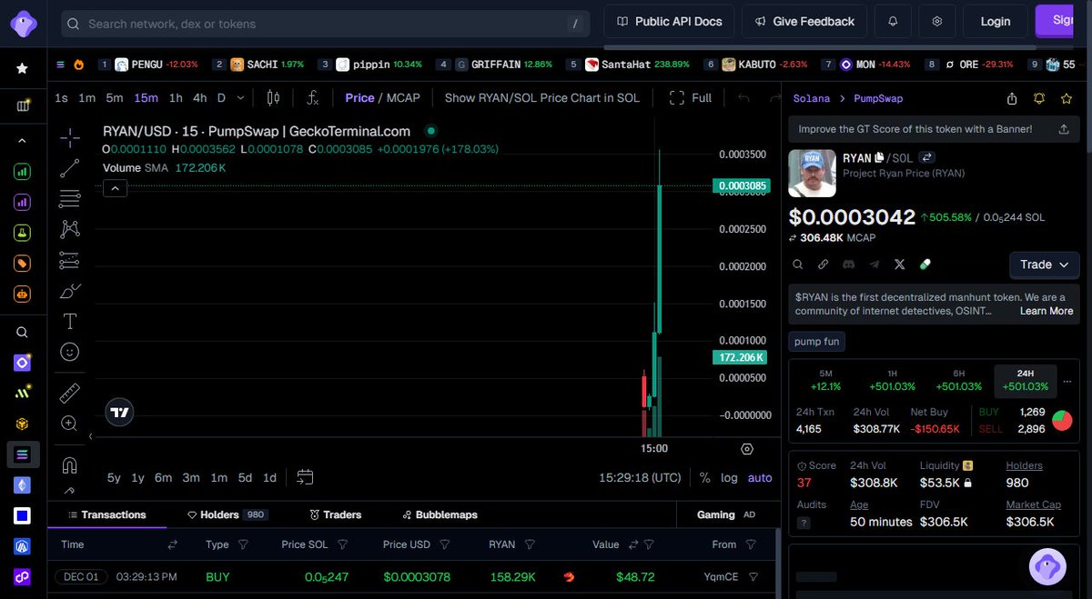Select the 5M price change tab
Viewport: 1092px width, 599px height.
[826, 380]
